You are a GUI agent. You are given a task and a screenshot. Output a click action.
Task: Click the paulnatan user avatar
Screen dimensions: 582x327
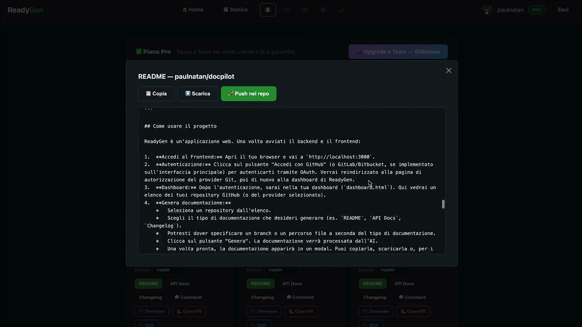pos(487,10)
